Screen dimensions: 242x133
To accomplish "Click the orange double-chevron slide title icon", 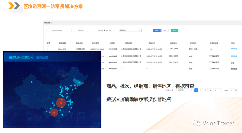I will tap(14, 6).
